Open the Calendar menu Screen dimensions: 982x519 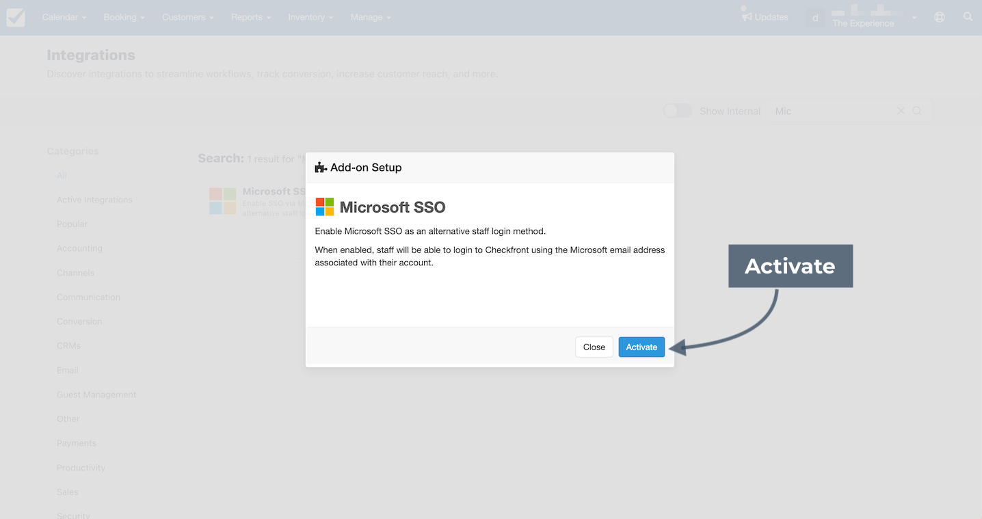[64, 17]
